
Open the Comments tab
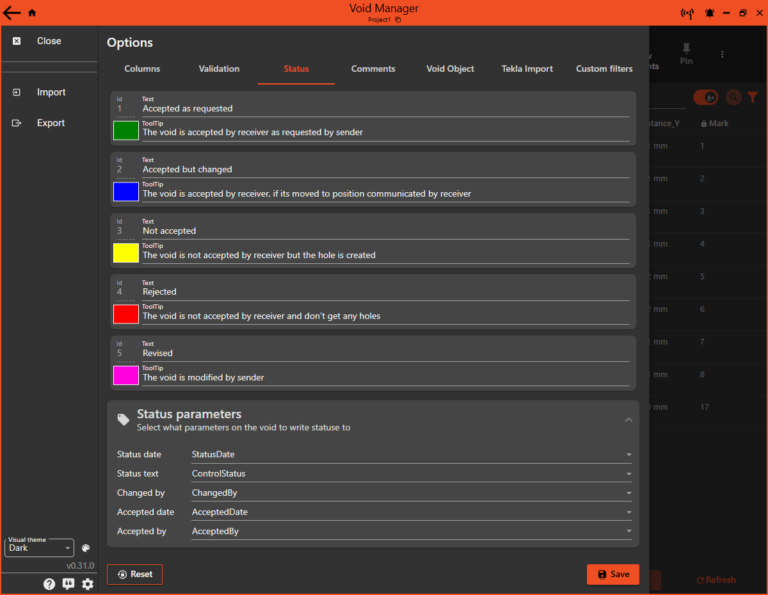pos(373,69)
